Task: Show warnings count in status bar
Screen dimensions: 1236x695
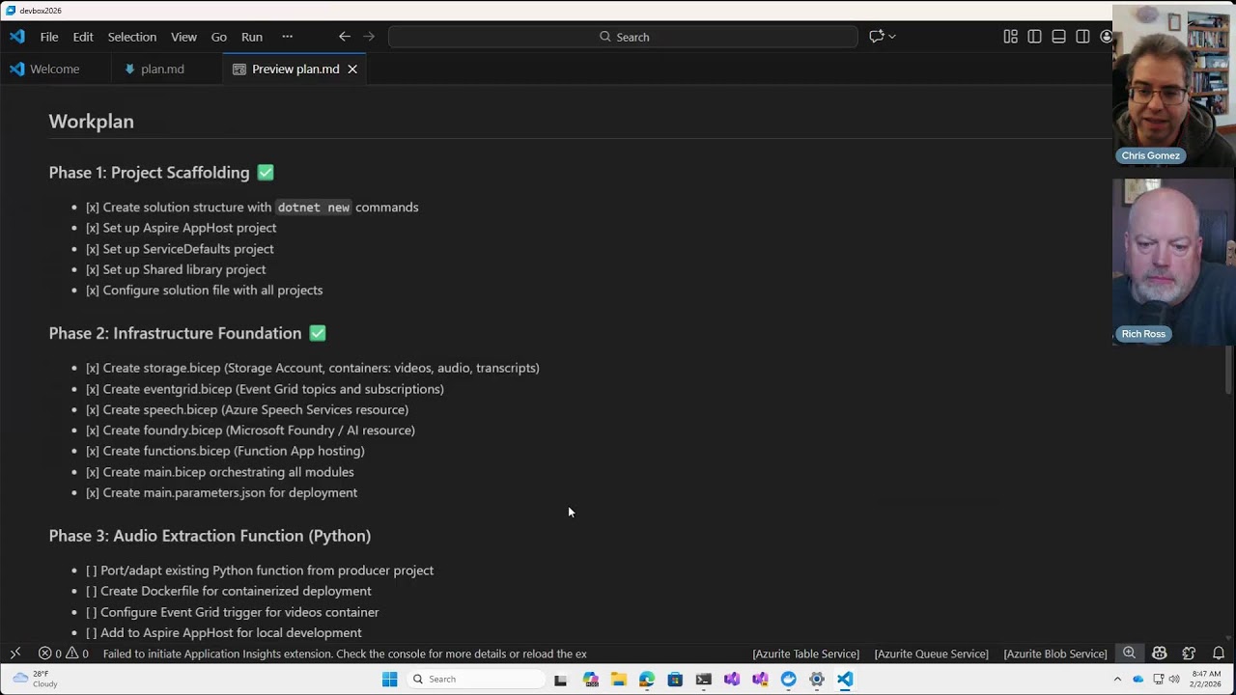Action: (77, 653)
